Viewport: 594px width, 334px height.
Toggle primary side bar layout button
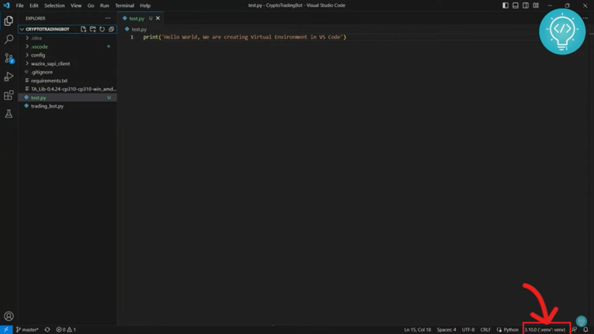pos(506,5)
